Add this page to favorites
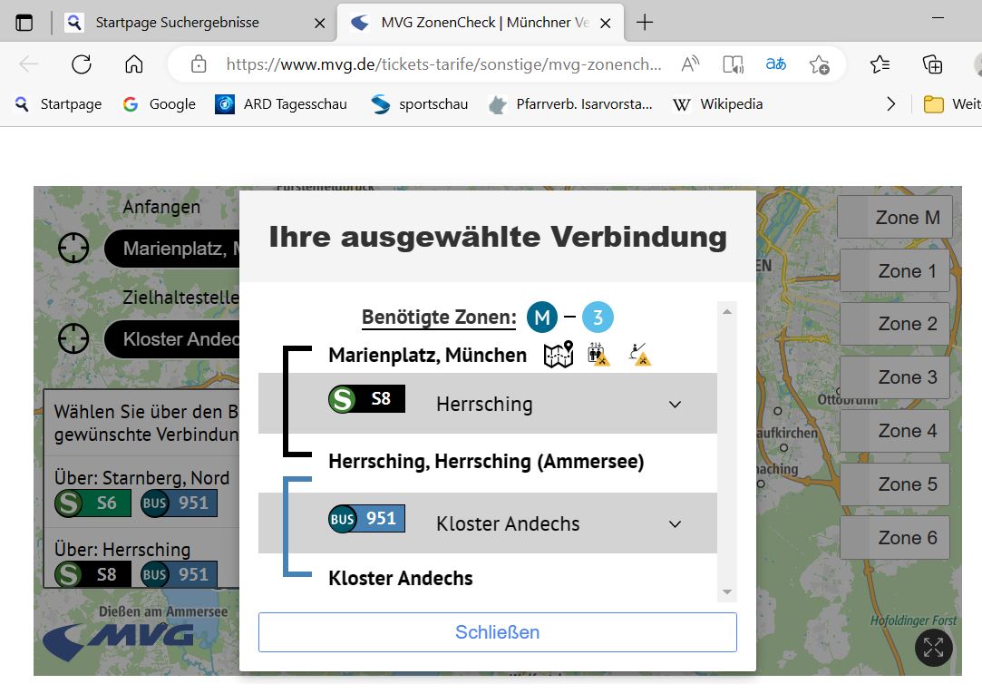This screenshot has height=694, width=982. (819, 64)
